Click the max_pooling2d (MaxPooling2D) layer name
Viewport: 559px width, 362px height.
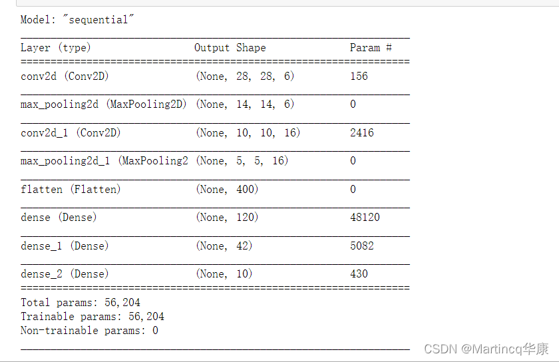coord(104,104)
